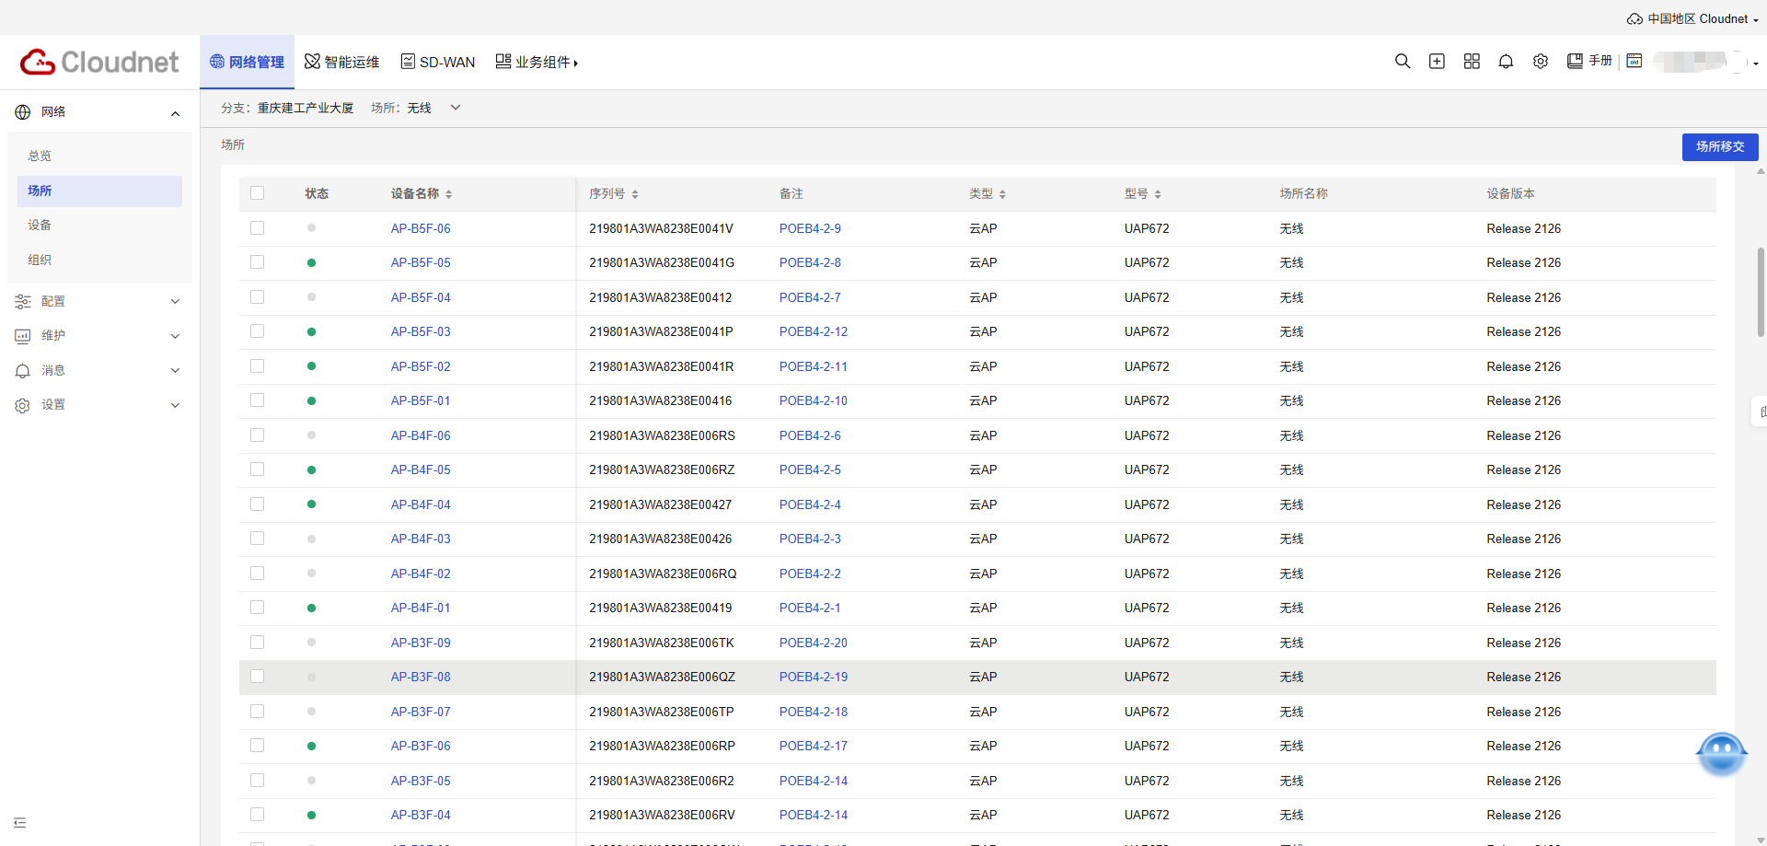Screen dimensions: 1767x846
Task: Open the user account dropdown arrow
Action: [x=1756, y=64]
